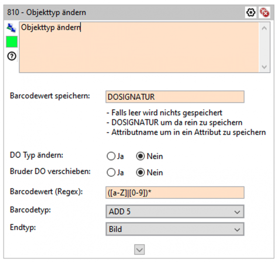
Task: Choose Nein for Bruder DO verschieben
Action: point(140,172)
